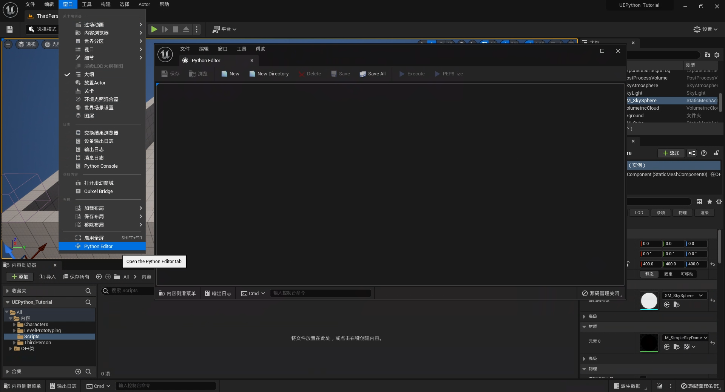Select 启用全屏 fullscreen menu item
Image resolution: width=725 pixels, height=392 pixels.
click(x=102, y=238)
